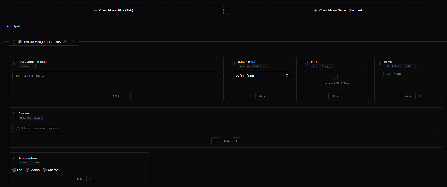
Task: Click the pencil icon beside INFORMAÇÕES GERAIS
Action: point(65,42)
